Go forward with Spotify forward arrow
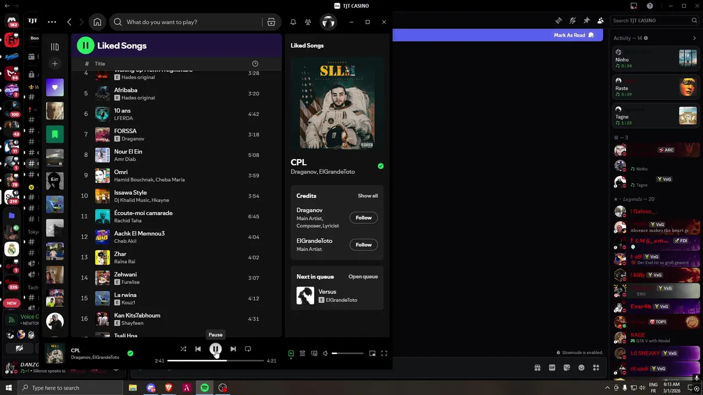Viewport: 703px width, 395px height. [x=81, y=22]
